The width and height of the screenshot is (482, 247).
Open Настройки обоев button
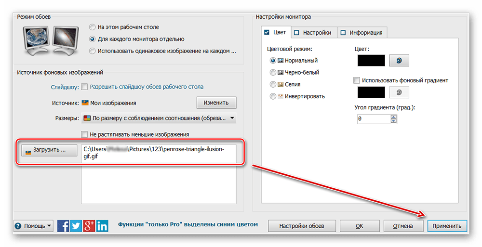(301, 226)
